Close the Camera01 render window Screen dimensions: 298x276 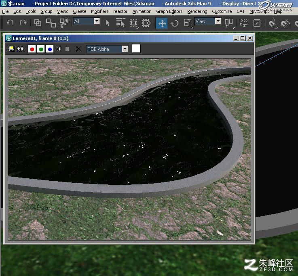pos(250,38)
